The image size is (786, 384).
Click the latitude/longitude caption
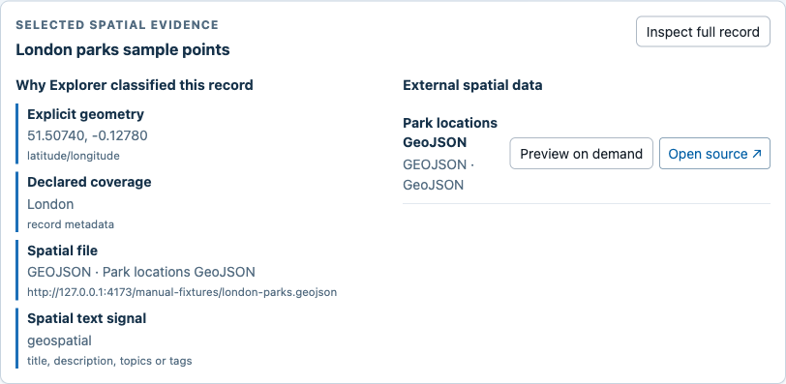coord(74,156)
